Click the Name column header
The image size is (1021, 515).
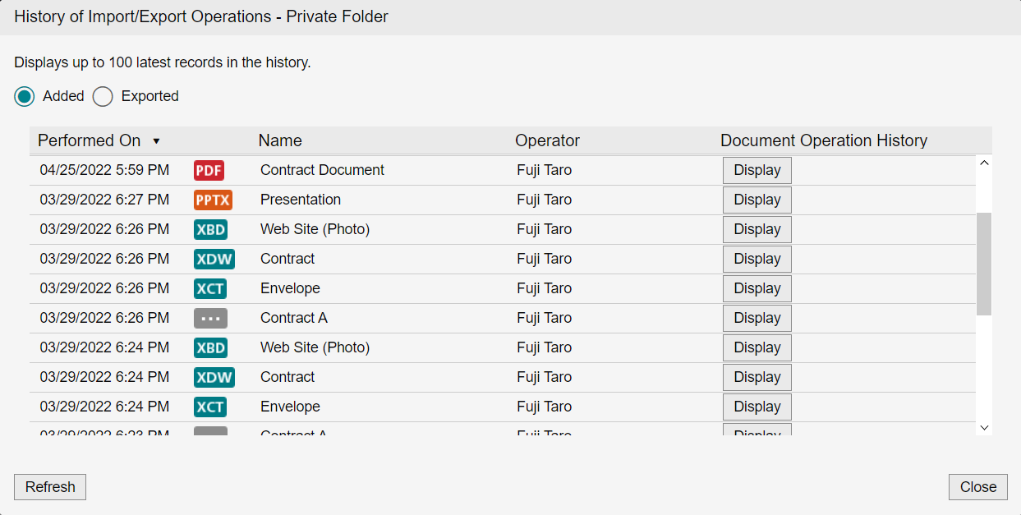[x=280, y=140]
